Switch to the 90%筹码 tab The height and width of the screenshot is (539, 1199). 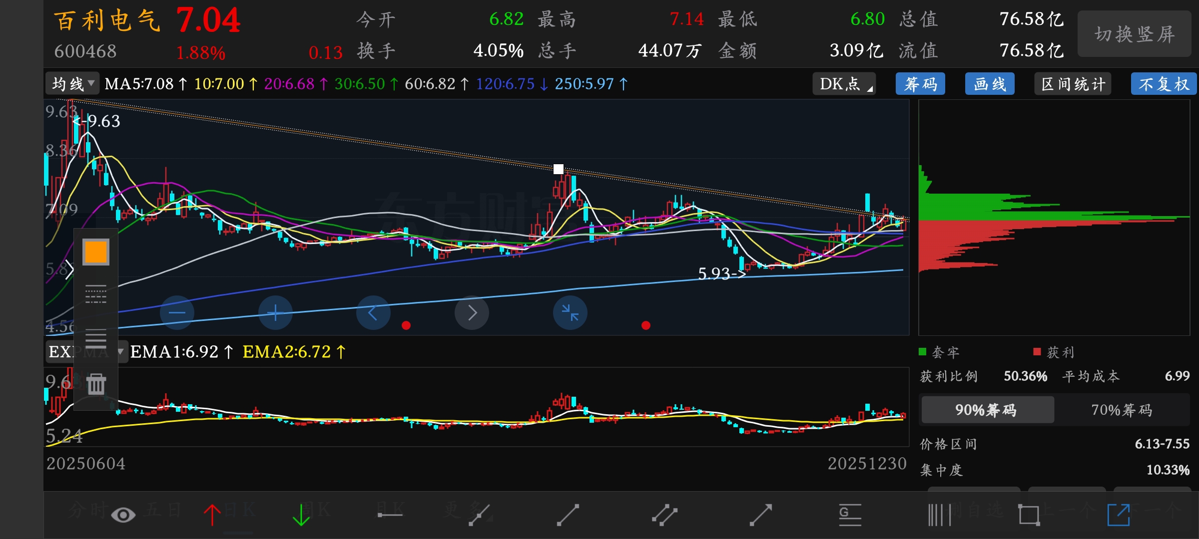click(987, 410)
